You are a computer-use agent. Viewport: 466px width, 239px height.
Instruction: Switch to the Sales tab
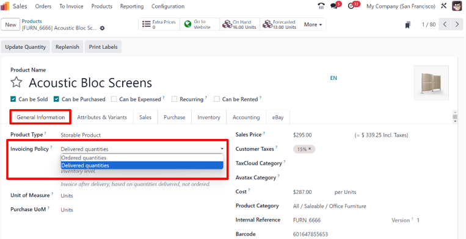tap(145, 117)
